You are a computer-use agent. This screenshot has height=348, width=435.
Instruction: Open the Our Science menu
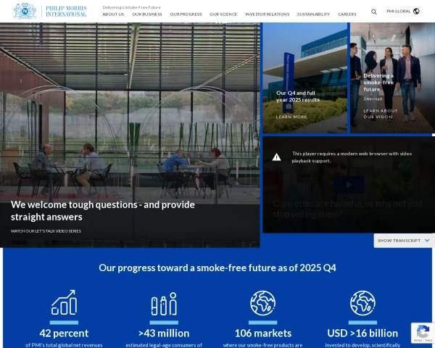223,14
